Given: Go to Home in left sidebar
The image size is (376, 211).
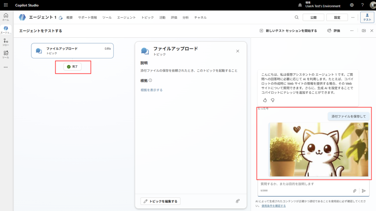Looking at the screenshot, I should [x=6, y=17].
